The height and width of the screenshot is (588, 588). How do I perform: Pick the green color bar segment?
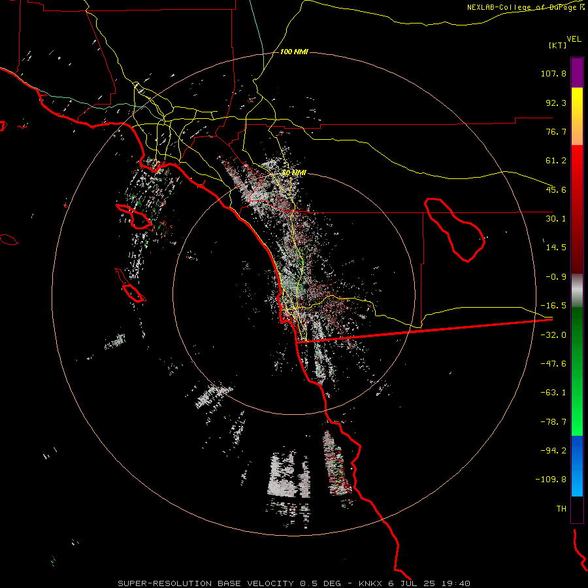(x=577, y=371)
